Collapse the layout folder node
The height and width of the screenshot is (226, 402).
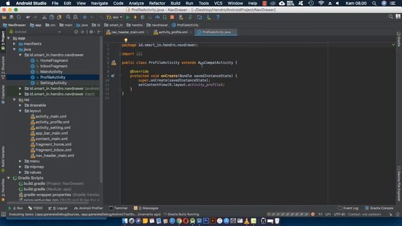click(20, 111)
